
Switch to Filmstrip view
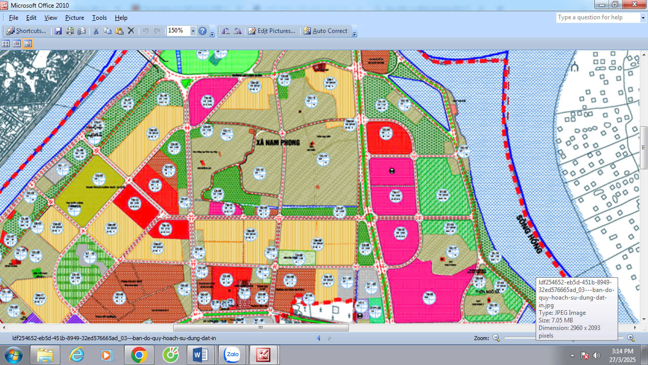[x=17, y=44]
